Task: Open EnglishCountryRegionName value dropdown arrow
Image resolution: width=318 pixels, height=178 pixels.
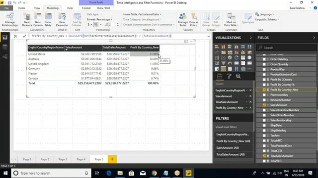Action: coord(247,90)
